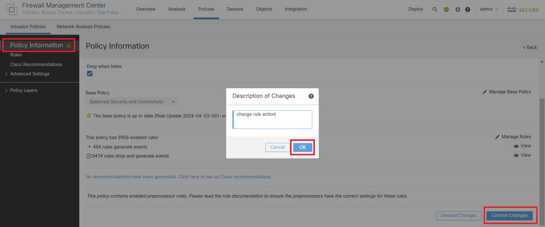Viewport: 545px width, 227px height.
Task: Switch to Intrusion Policies tab
Action: click(28, 27)
